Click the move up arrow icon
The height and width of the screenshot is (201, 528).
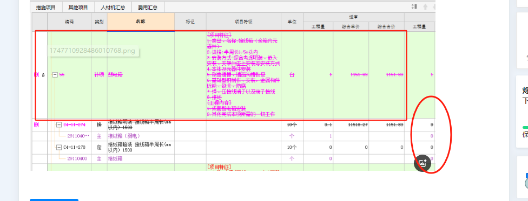[425, 6]
